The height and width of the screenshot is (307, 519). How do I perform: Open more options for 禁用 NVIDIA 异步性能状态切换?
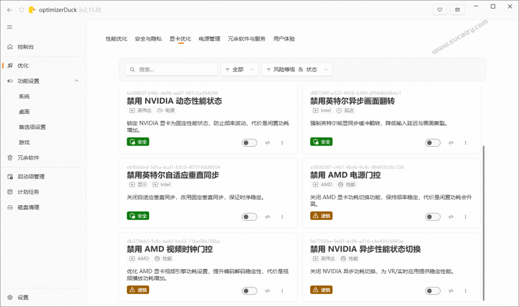pos(465,291)
